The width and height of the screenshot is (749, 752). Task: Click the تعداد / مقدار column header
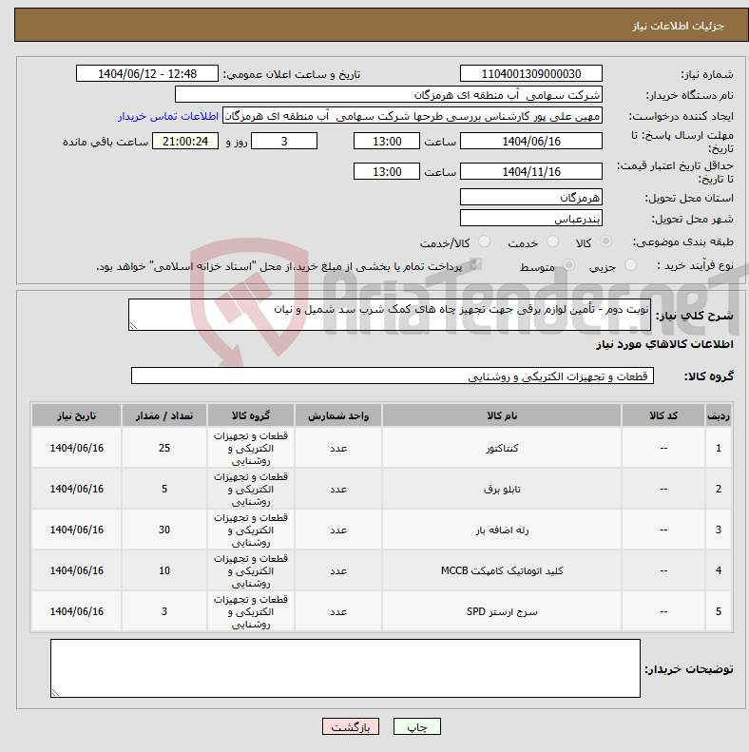tap(164, 415)
